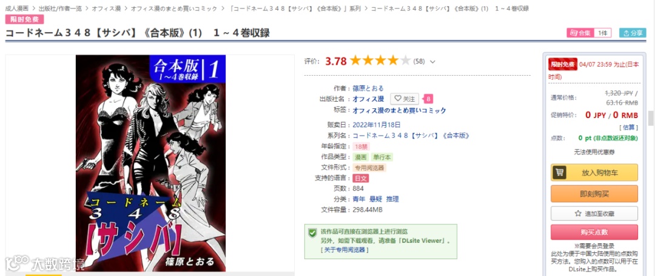
Task: Click the star icon on 追加至收藏
Action: point(578,214)
